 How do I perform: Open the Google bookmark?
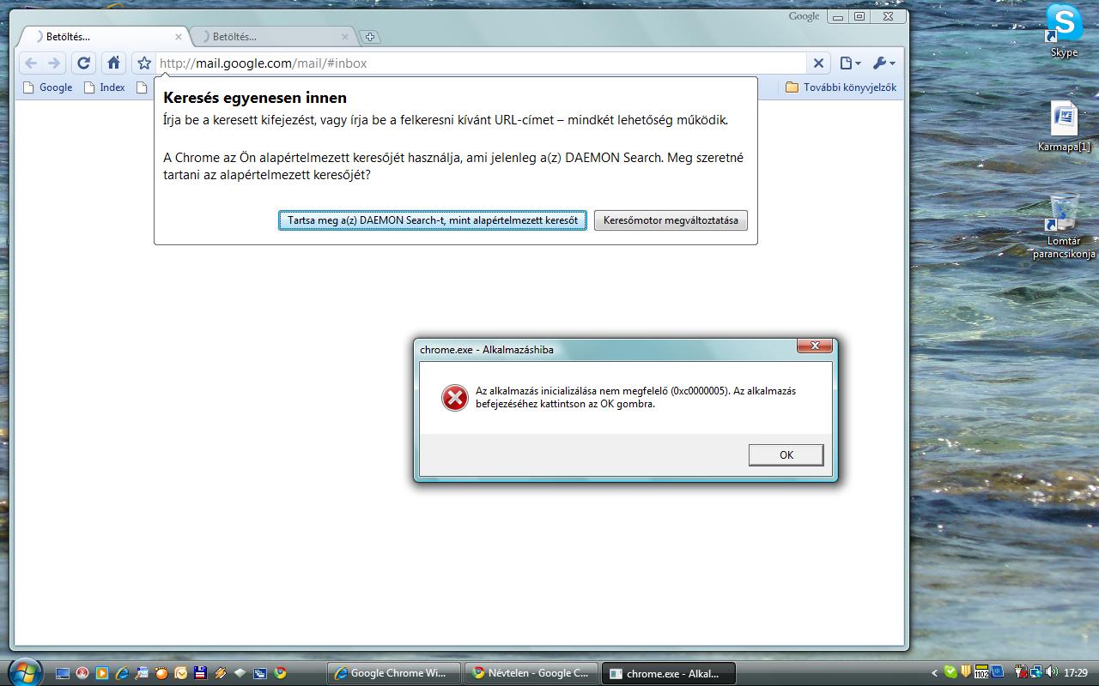point(48,87)
